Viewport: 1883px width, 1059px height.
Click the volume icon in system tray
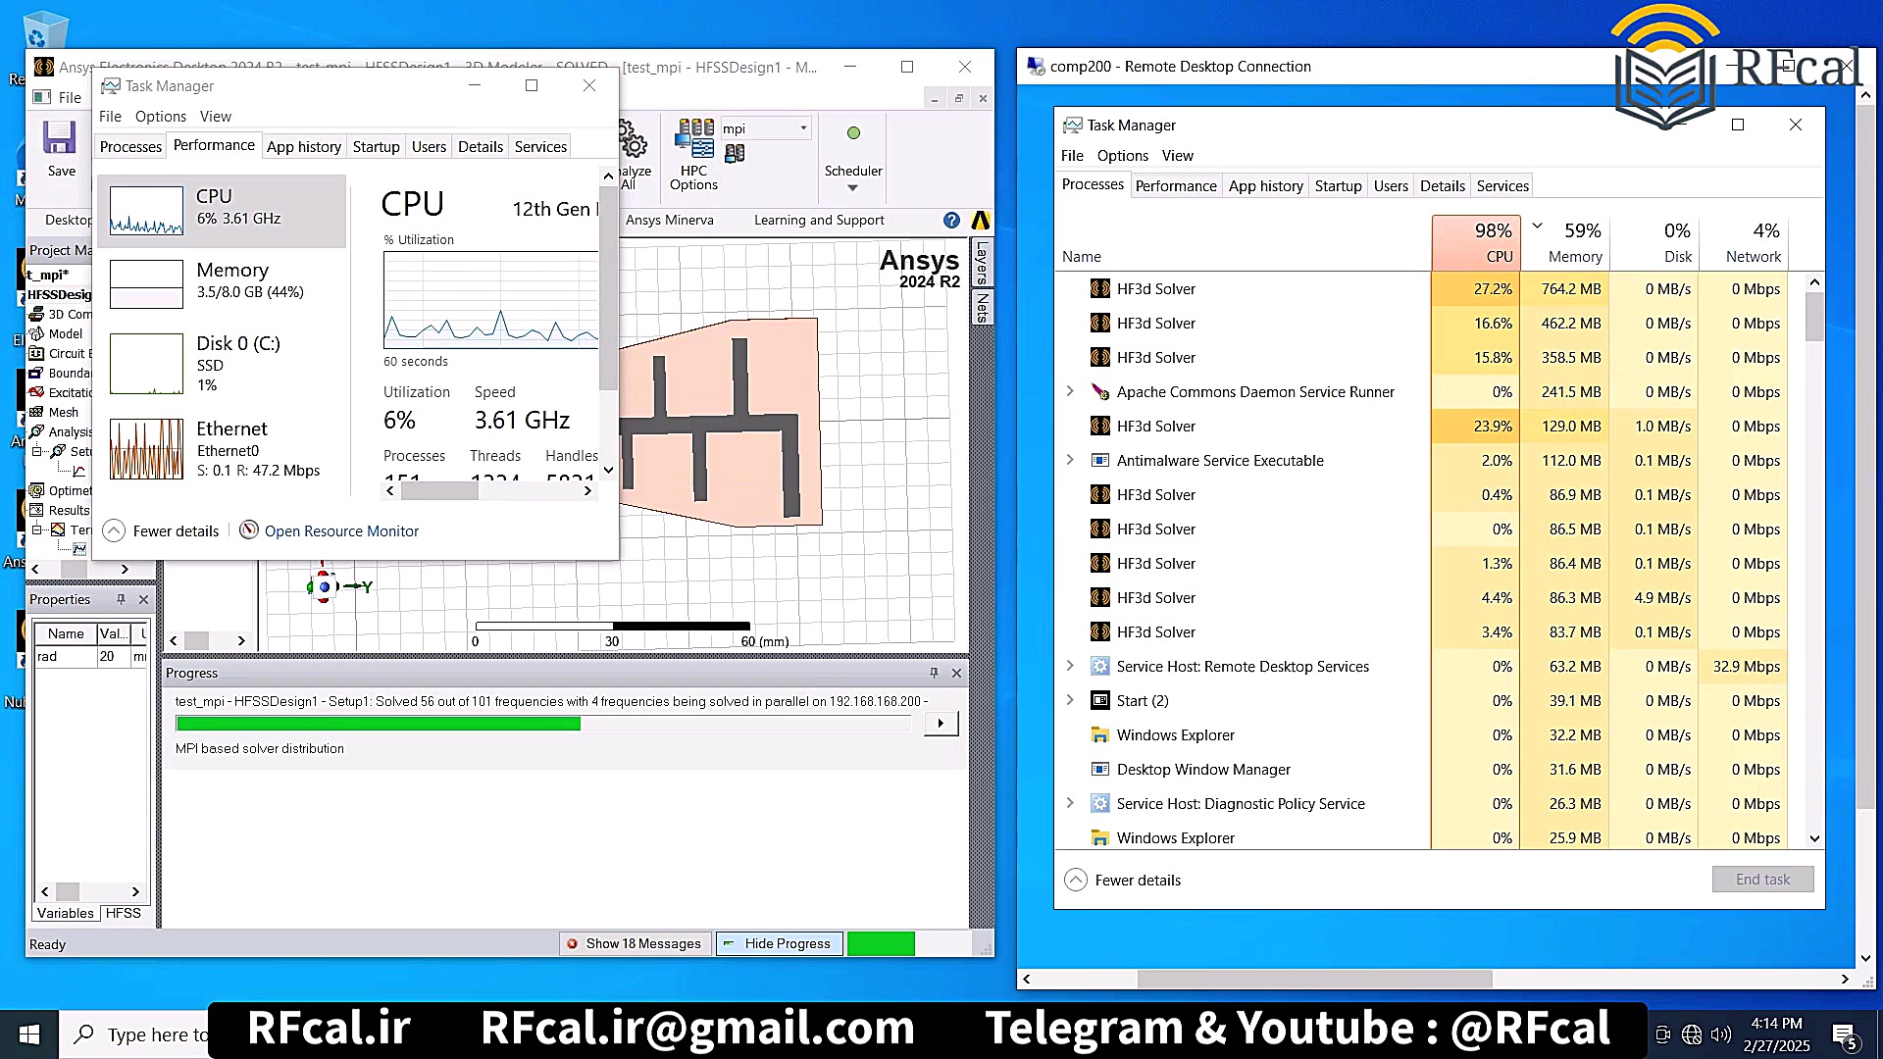[1721, 1034]
